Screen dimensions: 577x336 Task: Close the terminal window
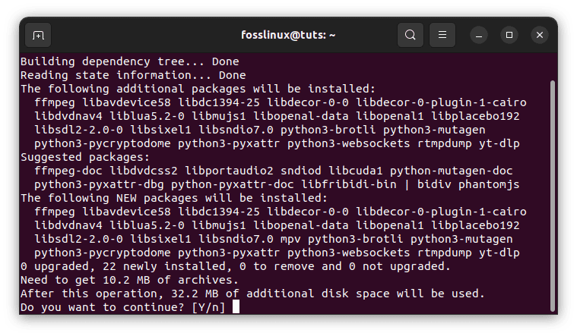coord(540,35)
